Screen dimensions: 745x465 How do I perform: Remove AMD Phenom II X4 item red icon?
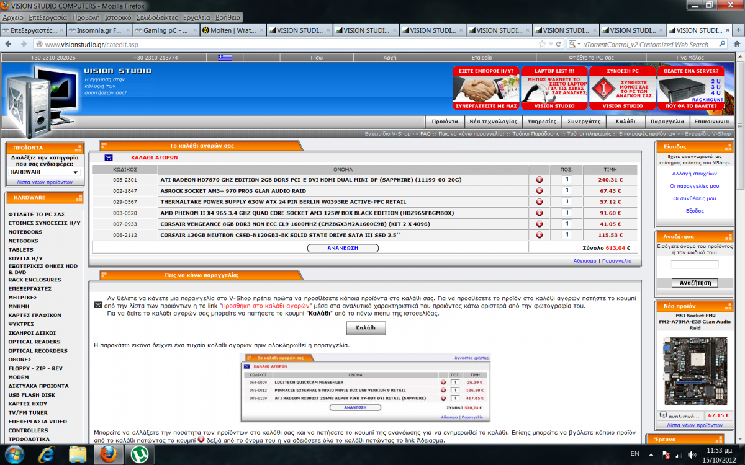point(540,213)
